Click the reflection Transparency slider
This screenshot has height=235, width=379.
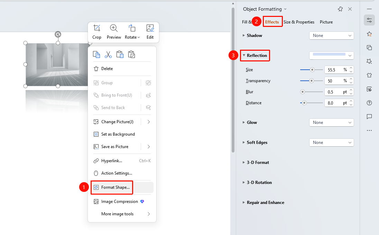pos(311,81)
